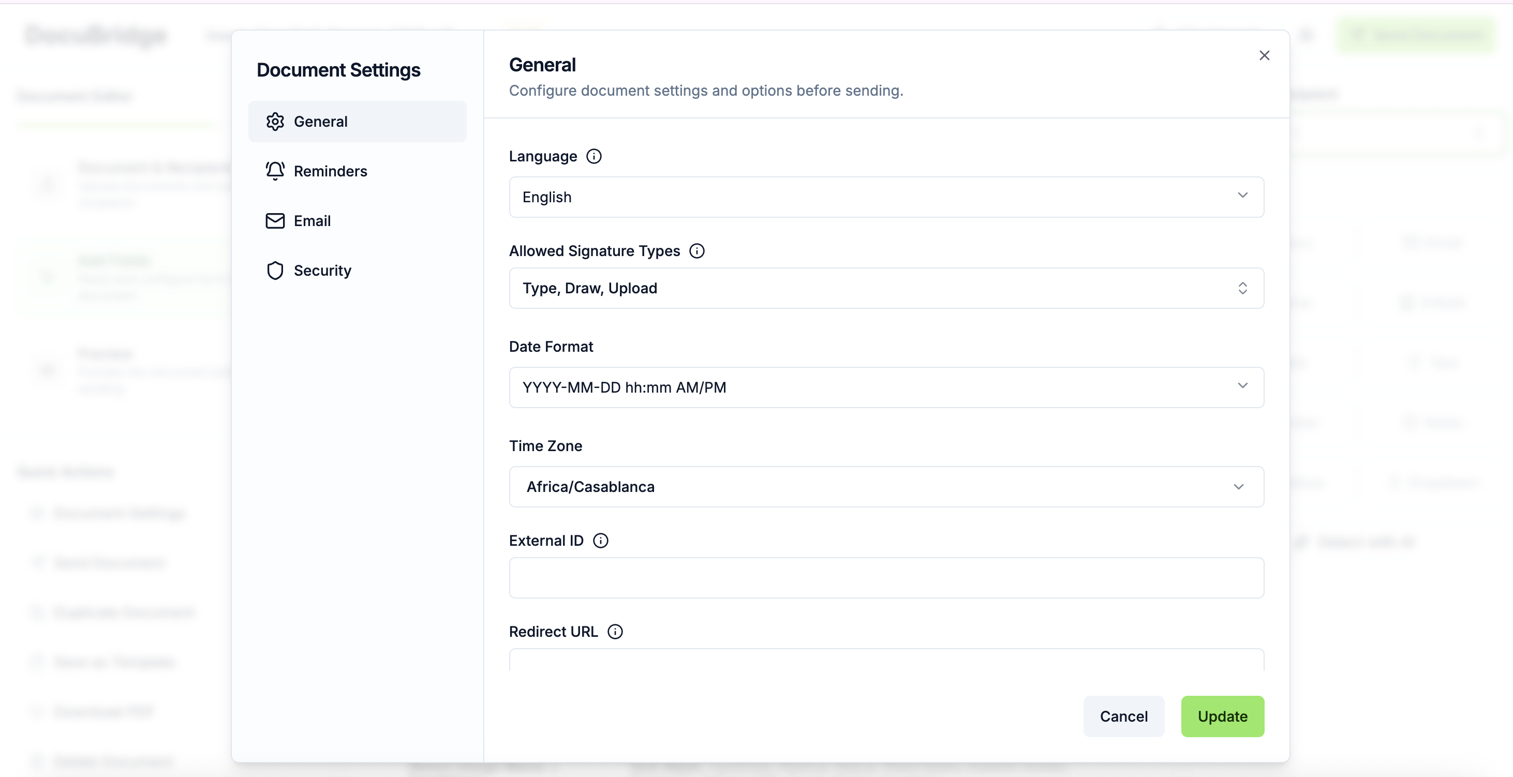This screenshot has width=1513, height=777.
Task: Focus the External ID input field
Action: (886, 578)
